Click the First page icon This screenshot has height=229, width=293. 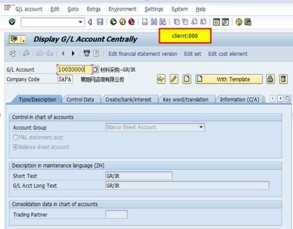coord(177,22)
